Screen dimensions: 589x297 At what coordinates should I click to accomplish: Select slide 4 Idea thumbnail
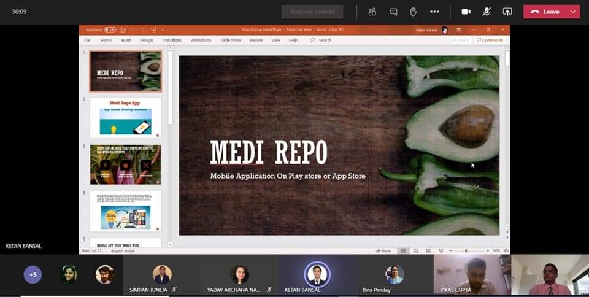[126, 211]
